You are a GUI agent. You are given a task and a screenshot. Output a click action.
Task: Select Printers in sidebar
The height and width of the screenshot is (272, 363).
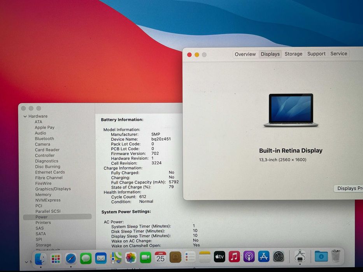[43, 223]
